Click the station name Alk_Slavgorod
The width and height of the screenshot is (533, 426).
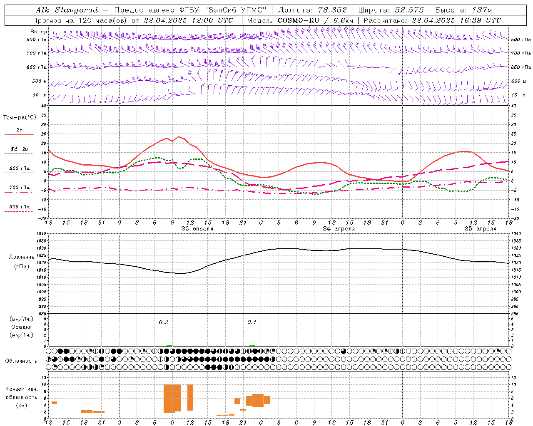[x=67, y=10]
